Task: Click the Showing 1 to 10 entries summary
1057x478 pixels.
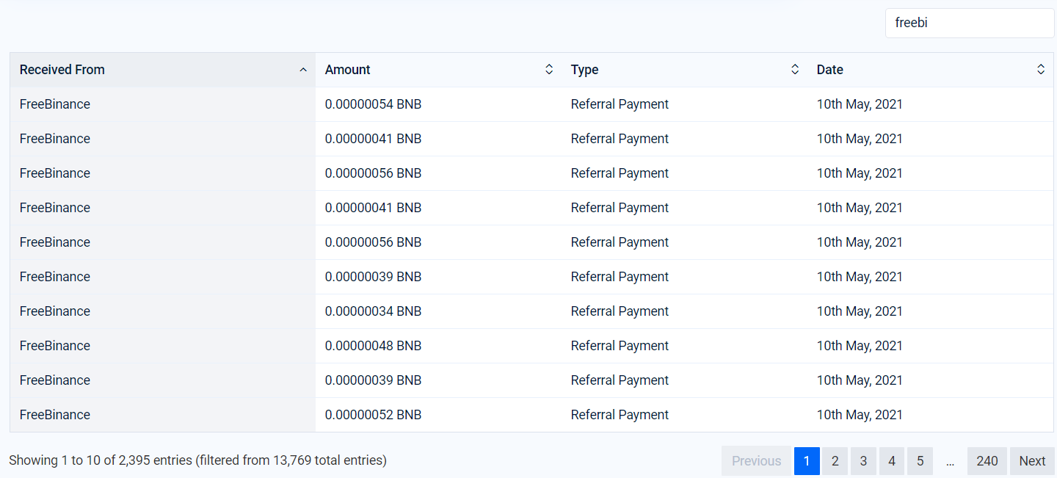Action: pyautogui.click(x=197, y=460)
